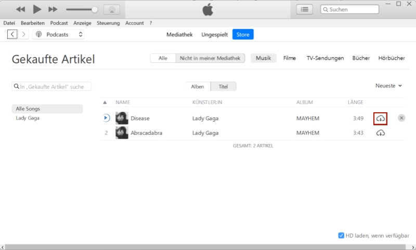Go back with the left chevron button
The image size is (416, 250).
coord(12,34)
